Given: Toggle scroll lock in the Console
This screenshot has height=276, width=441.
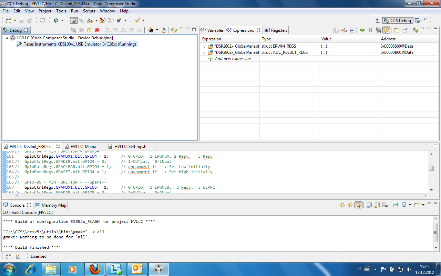Looking at the screenshot, I should tap(359, 205).
